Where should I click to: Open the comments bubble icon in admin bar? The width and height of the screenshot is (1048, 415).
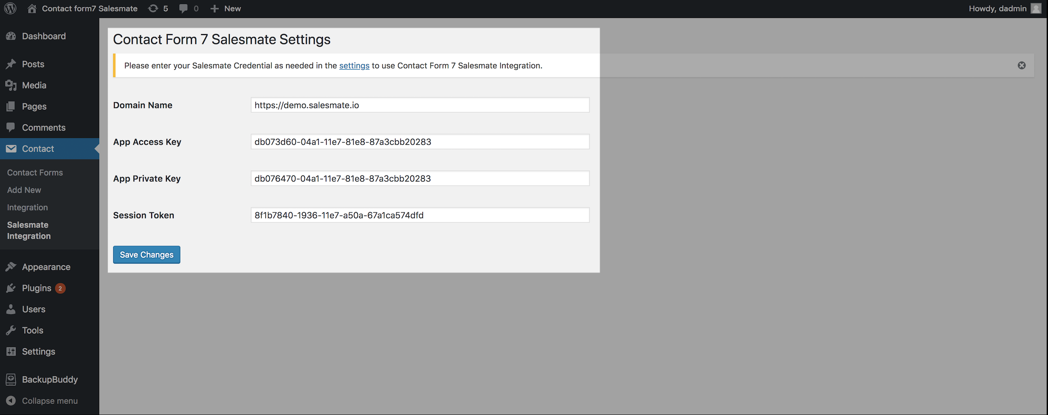point(183,8)
